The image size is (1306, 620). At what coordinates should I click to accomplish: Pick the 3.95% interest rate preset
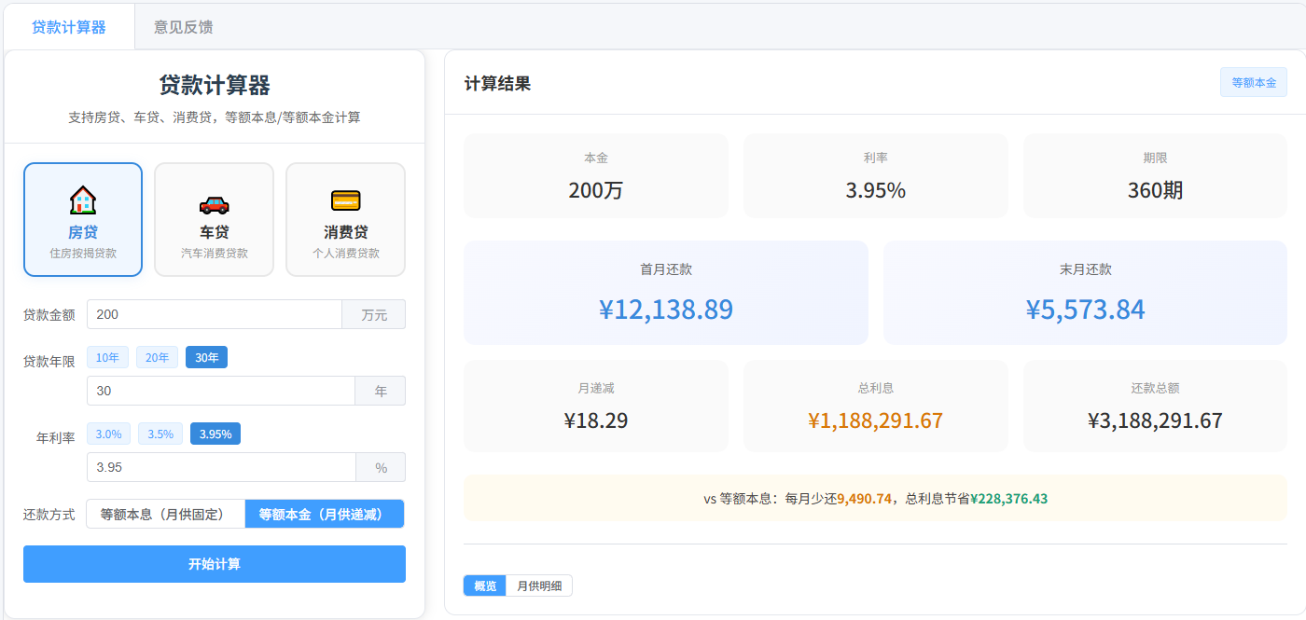215,434
